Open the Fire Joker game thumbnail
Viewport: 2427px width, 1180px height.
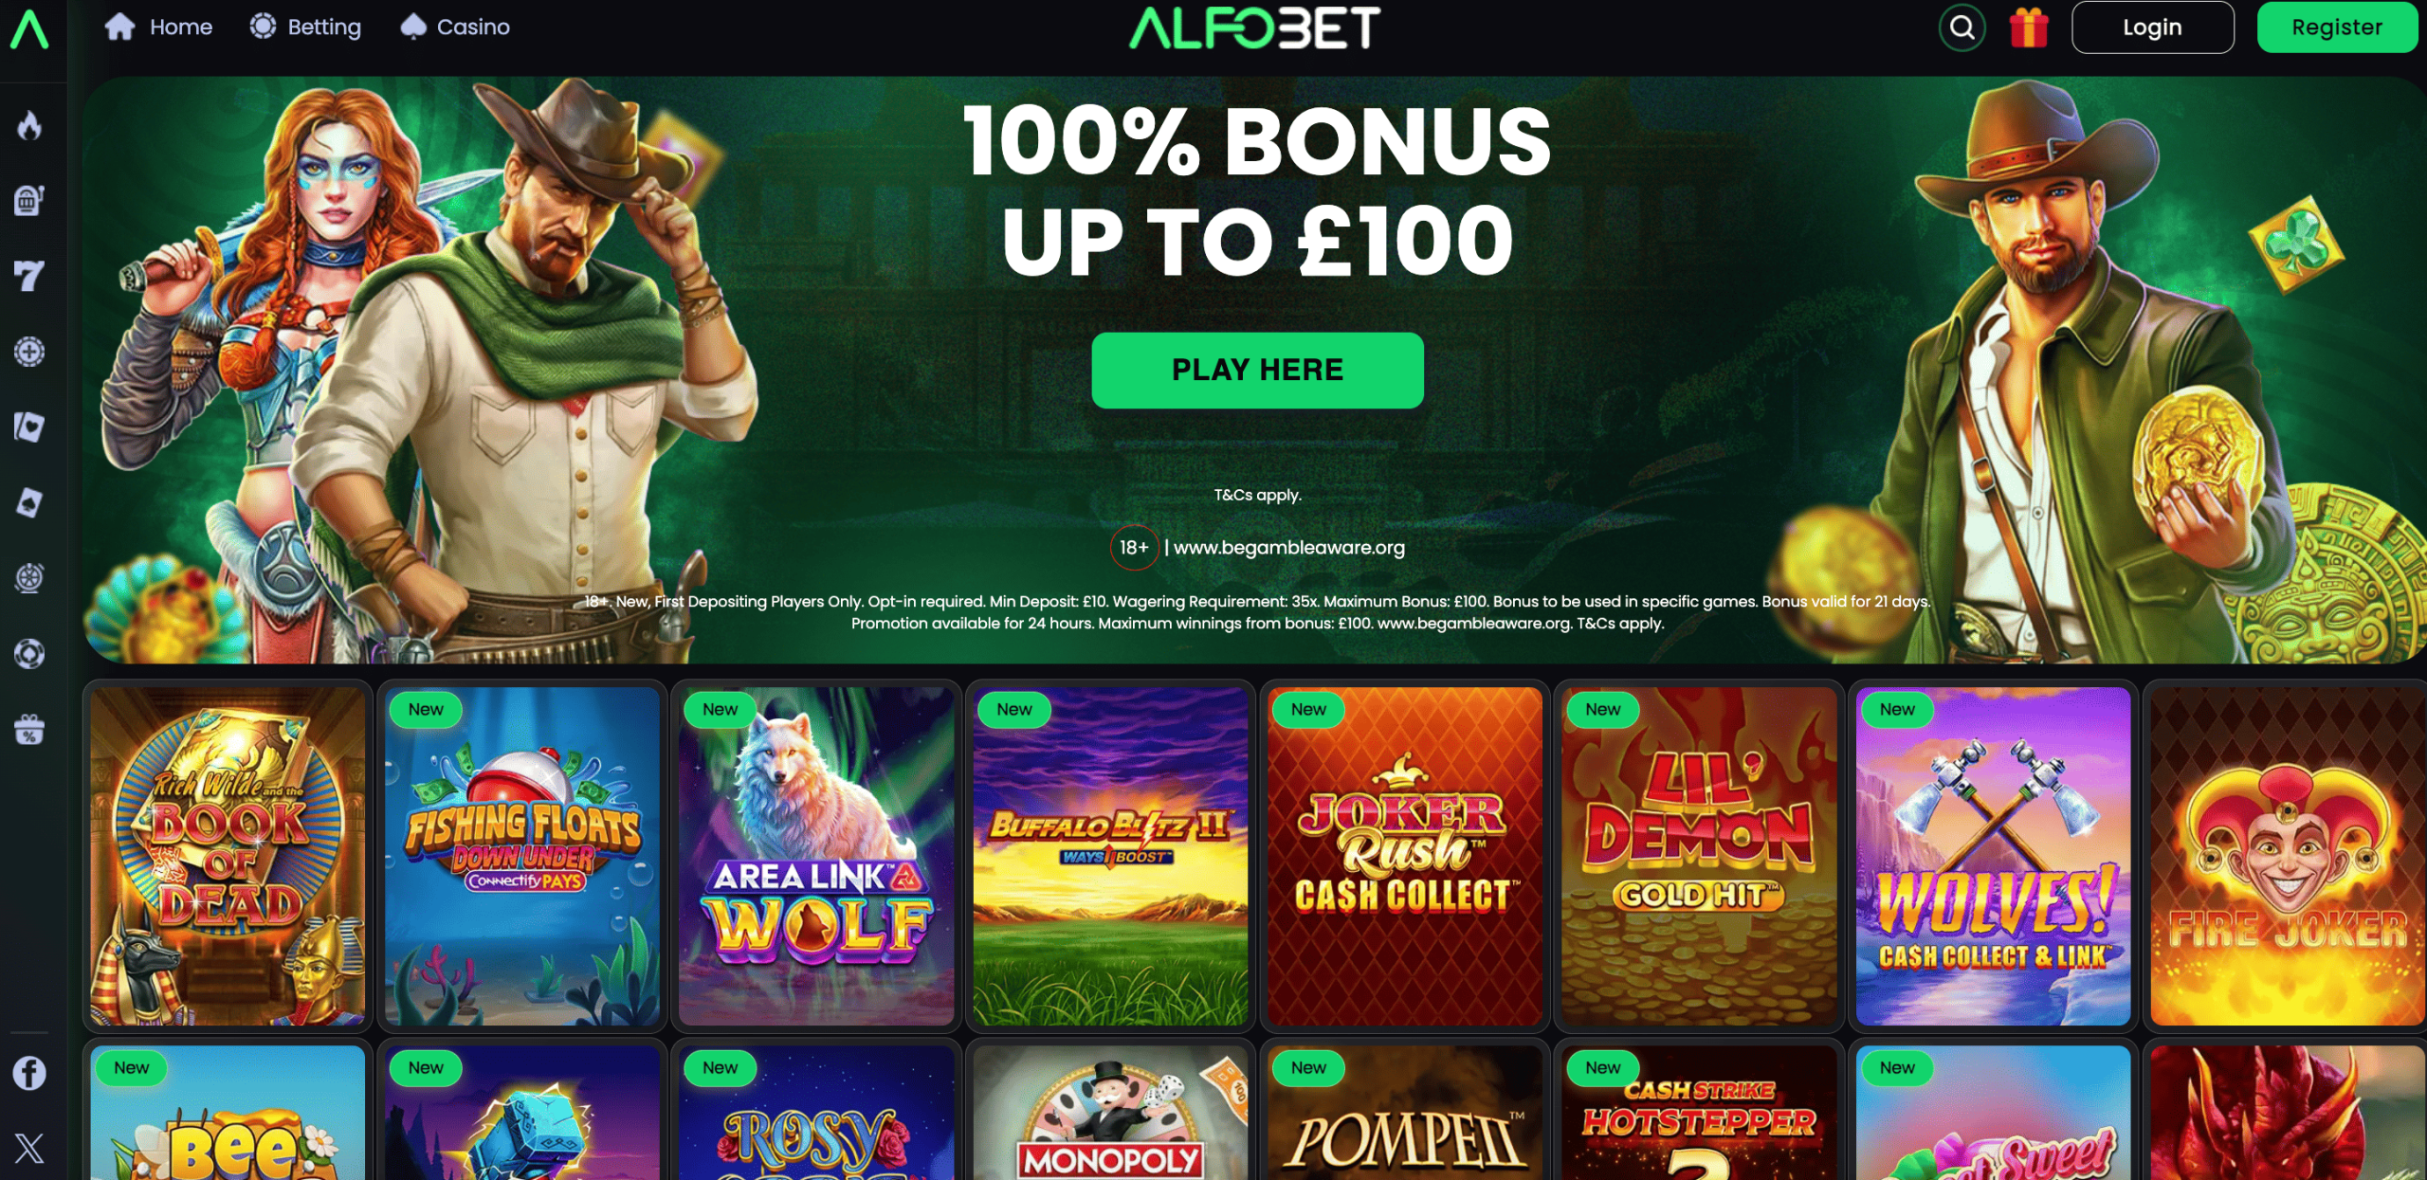click(x=2287, y=856)
